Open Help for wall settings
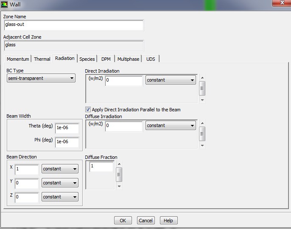 (x=168, y=221)
